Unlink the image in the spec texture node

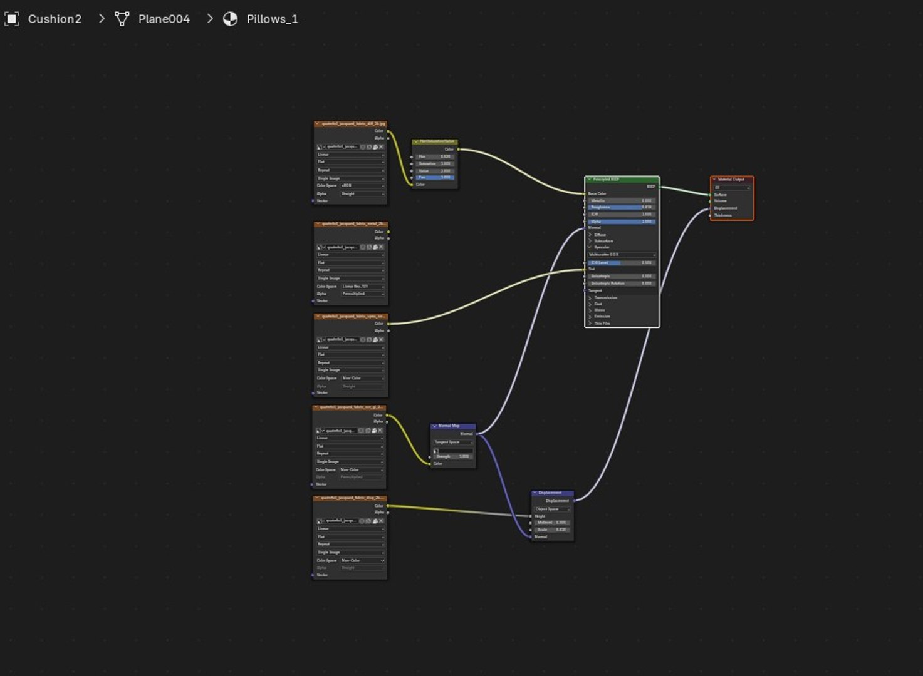(381, 339)
